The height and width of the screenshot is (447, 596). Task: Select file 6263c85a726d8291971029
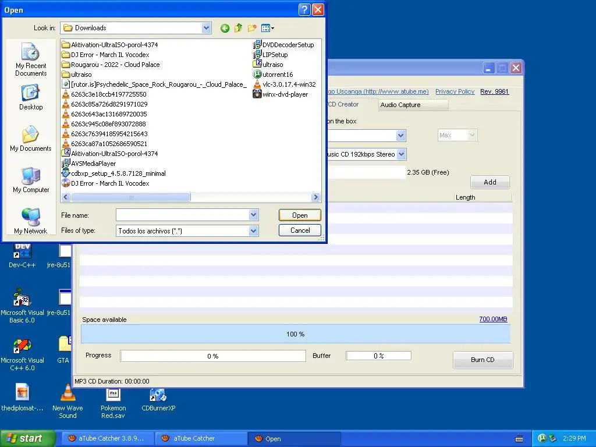[105, 104]
